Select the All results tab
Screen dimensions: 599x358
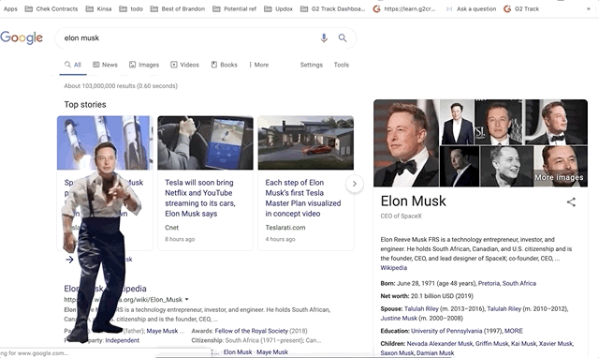tap(73, 65)
